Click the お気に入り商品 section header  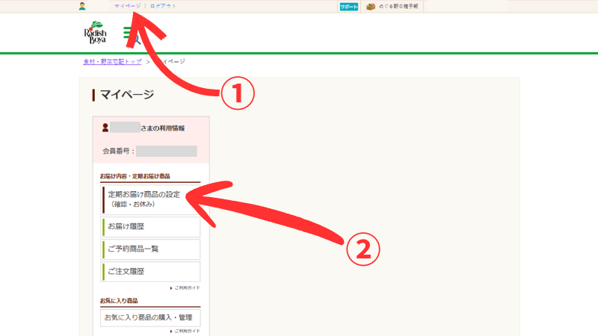pos(119,301)
